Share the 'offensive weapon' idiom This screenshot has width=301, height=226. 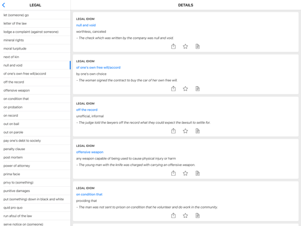173,173
